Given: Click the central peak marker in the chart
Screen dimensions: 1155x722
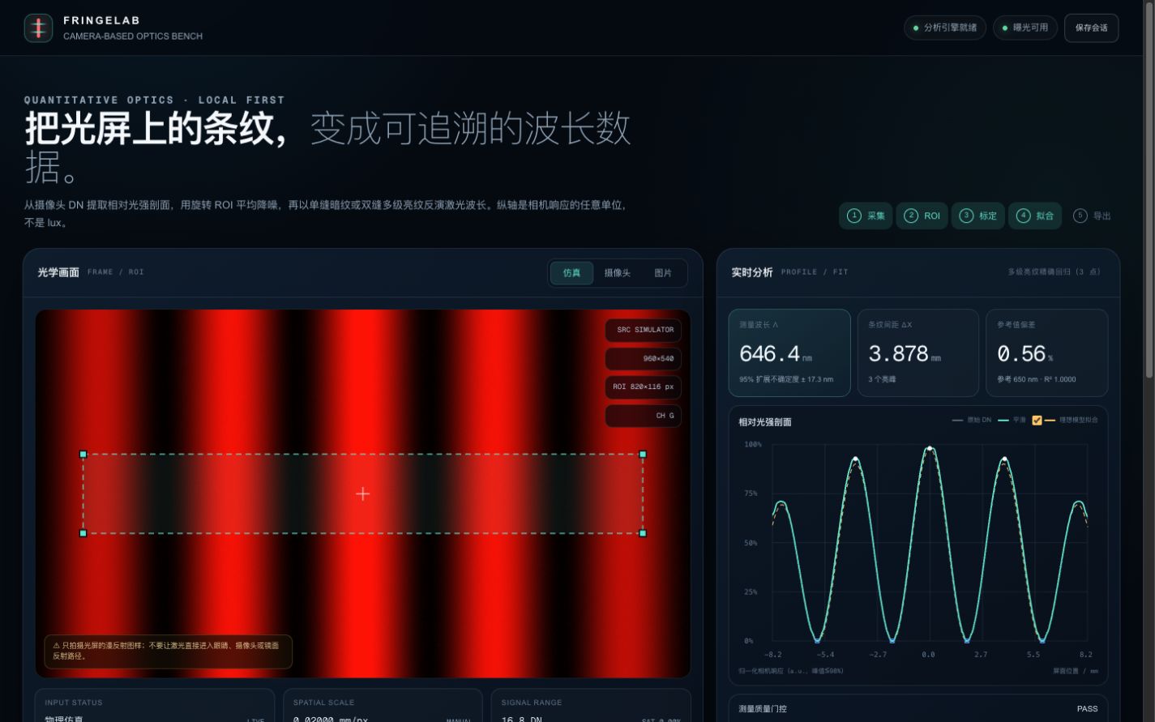Looking at the screenshot, I should coord(930,448).
